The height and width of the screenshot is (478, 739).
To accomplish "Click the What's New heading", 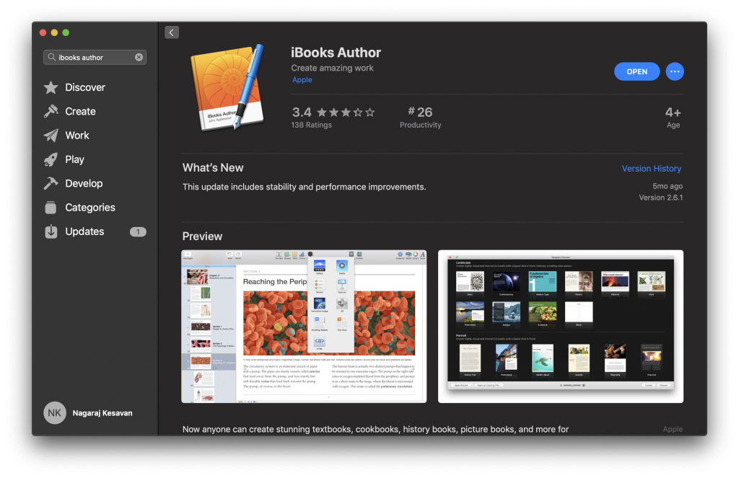I will [213, 168].
